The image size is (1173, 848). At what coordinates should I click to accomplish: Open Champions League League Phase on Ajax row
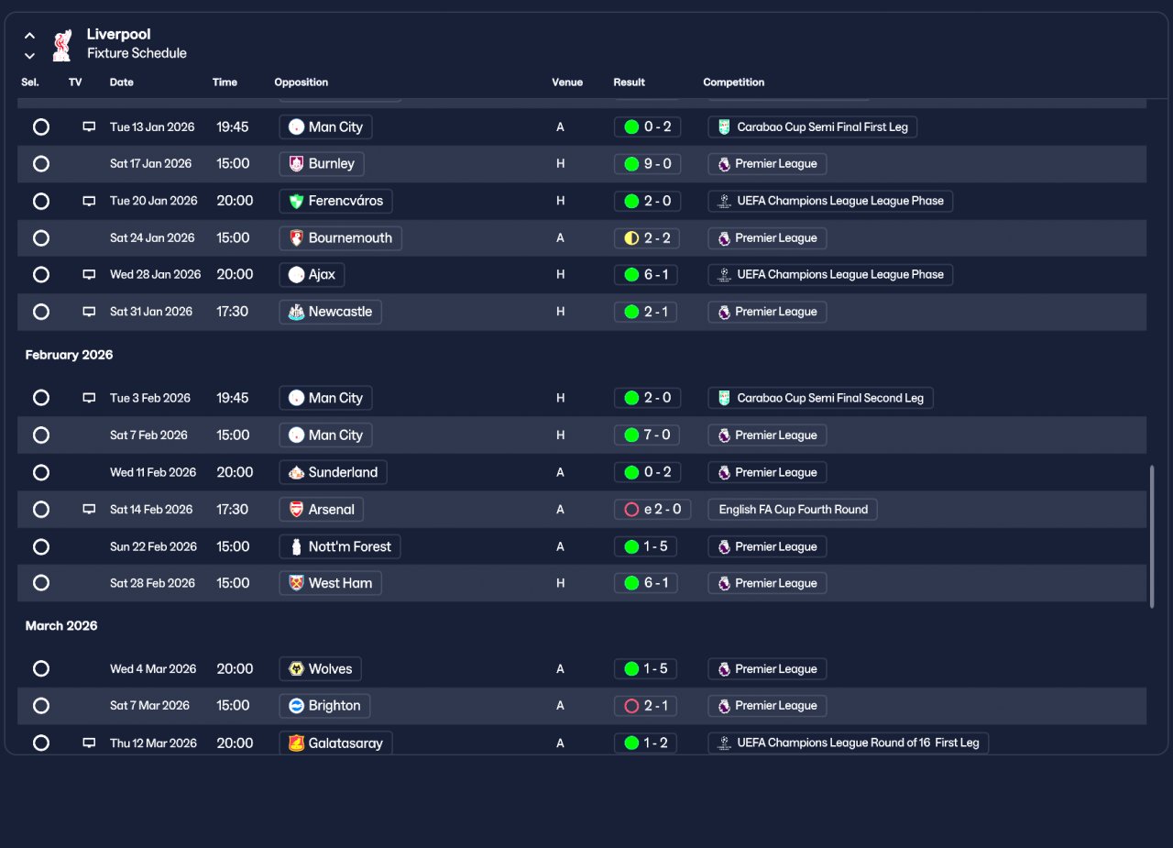[x=830, y=274]
